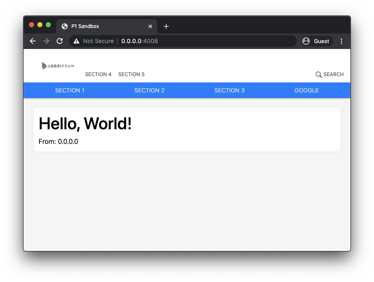Go to the SECTION 4 link
This screenshot has height=282, width=374.
(98, 74)
